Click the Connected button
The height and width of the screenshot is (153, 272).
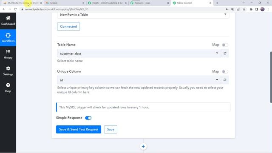point(68,26)
